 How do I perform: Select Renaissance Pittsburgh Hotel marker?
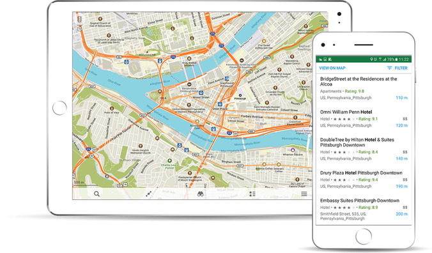[x=189, y=84]
